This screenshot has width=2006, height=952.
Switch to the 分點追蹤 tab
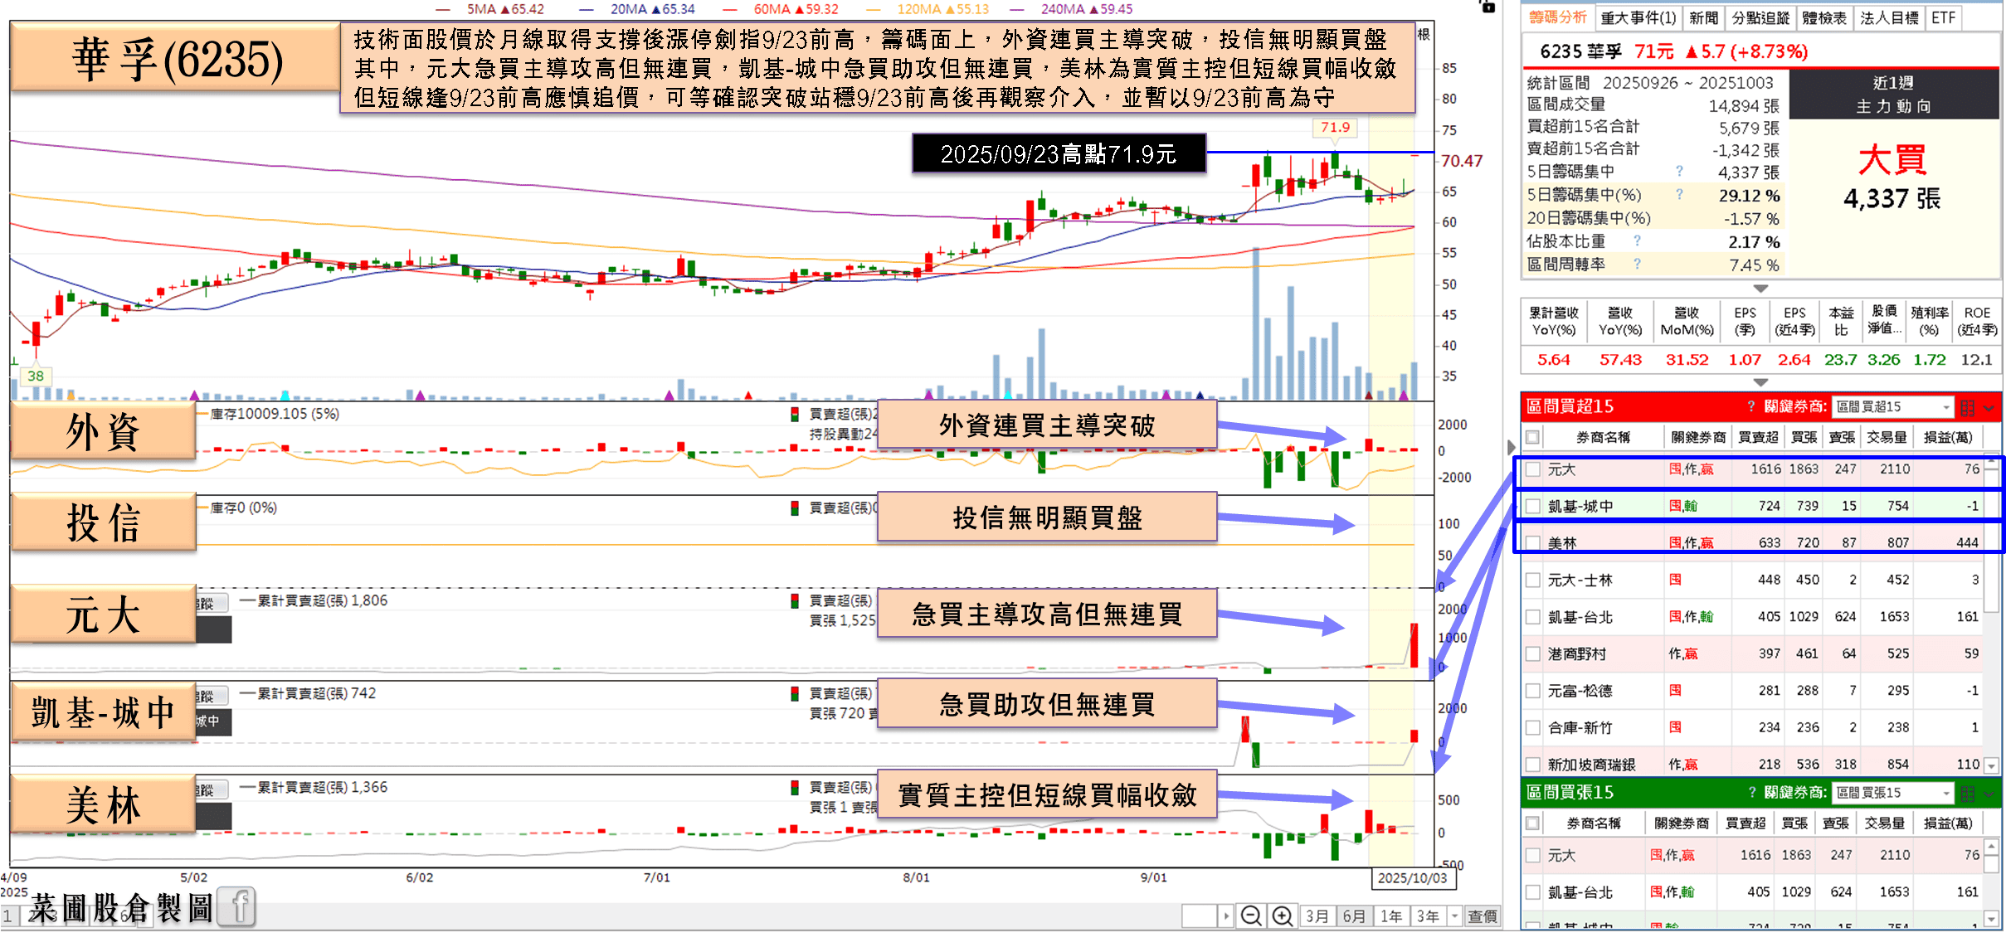[x=1760, y=18]
